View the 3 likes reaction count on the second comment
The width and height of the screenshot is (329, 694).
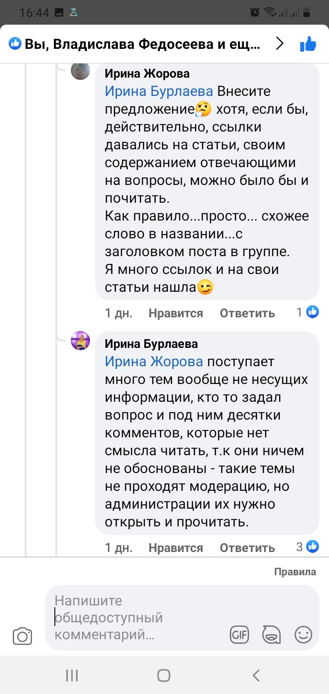point(307,547)
